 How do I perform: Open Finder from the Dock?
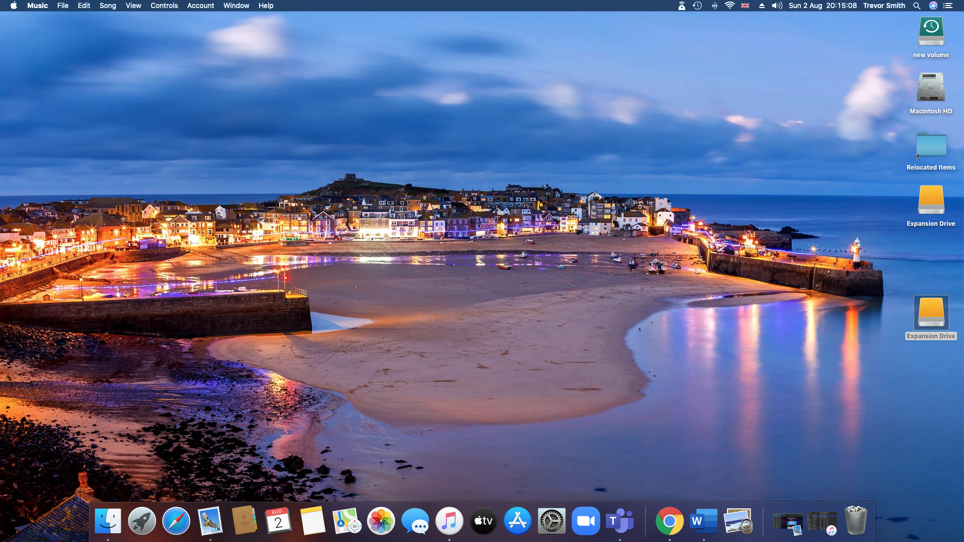108,521
